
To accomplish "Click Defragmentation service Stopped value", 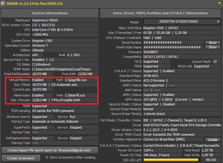I will pos(75,138).
